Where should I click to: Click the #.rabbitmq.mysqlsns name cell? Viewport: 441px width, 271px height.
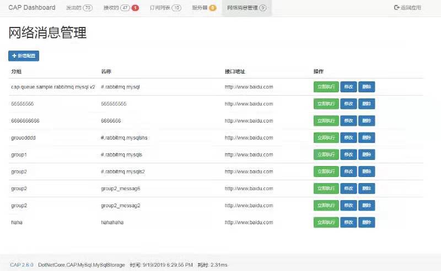124,138
